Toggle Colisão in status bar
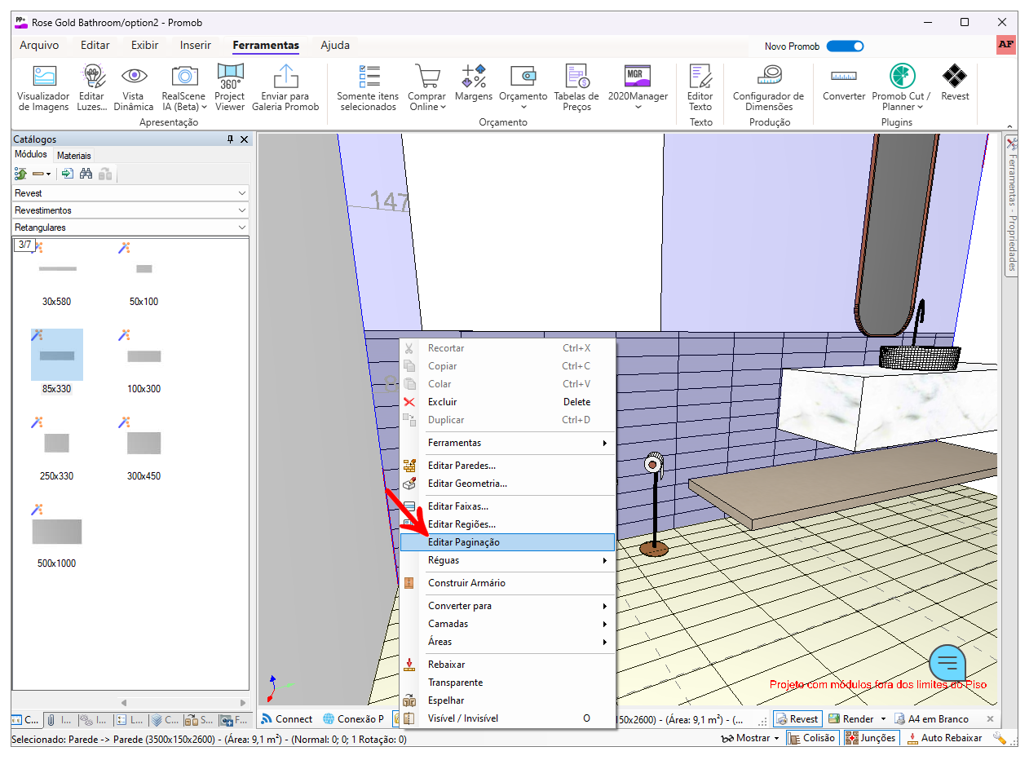 tap(811, 738)
